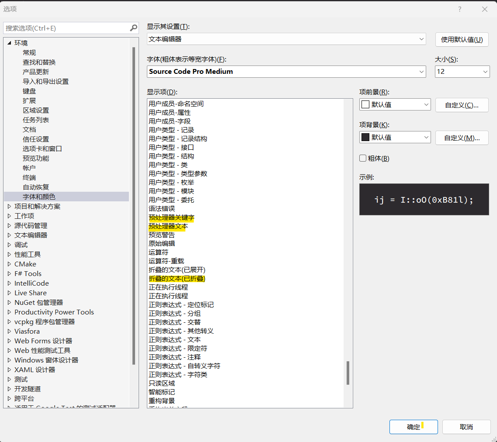Expand the XAML 设计器 node

pyautogui.click(x=9, y=370)
